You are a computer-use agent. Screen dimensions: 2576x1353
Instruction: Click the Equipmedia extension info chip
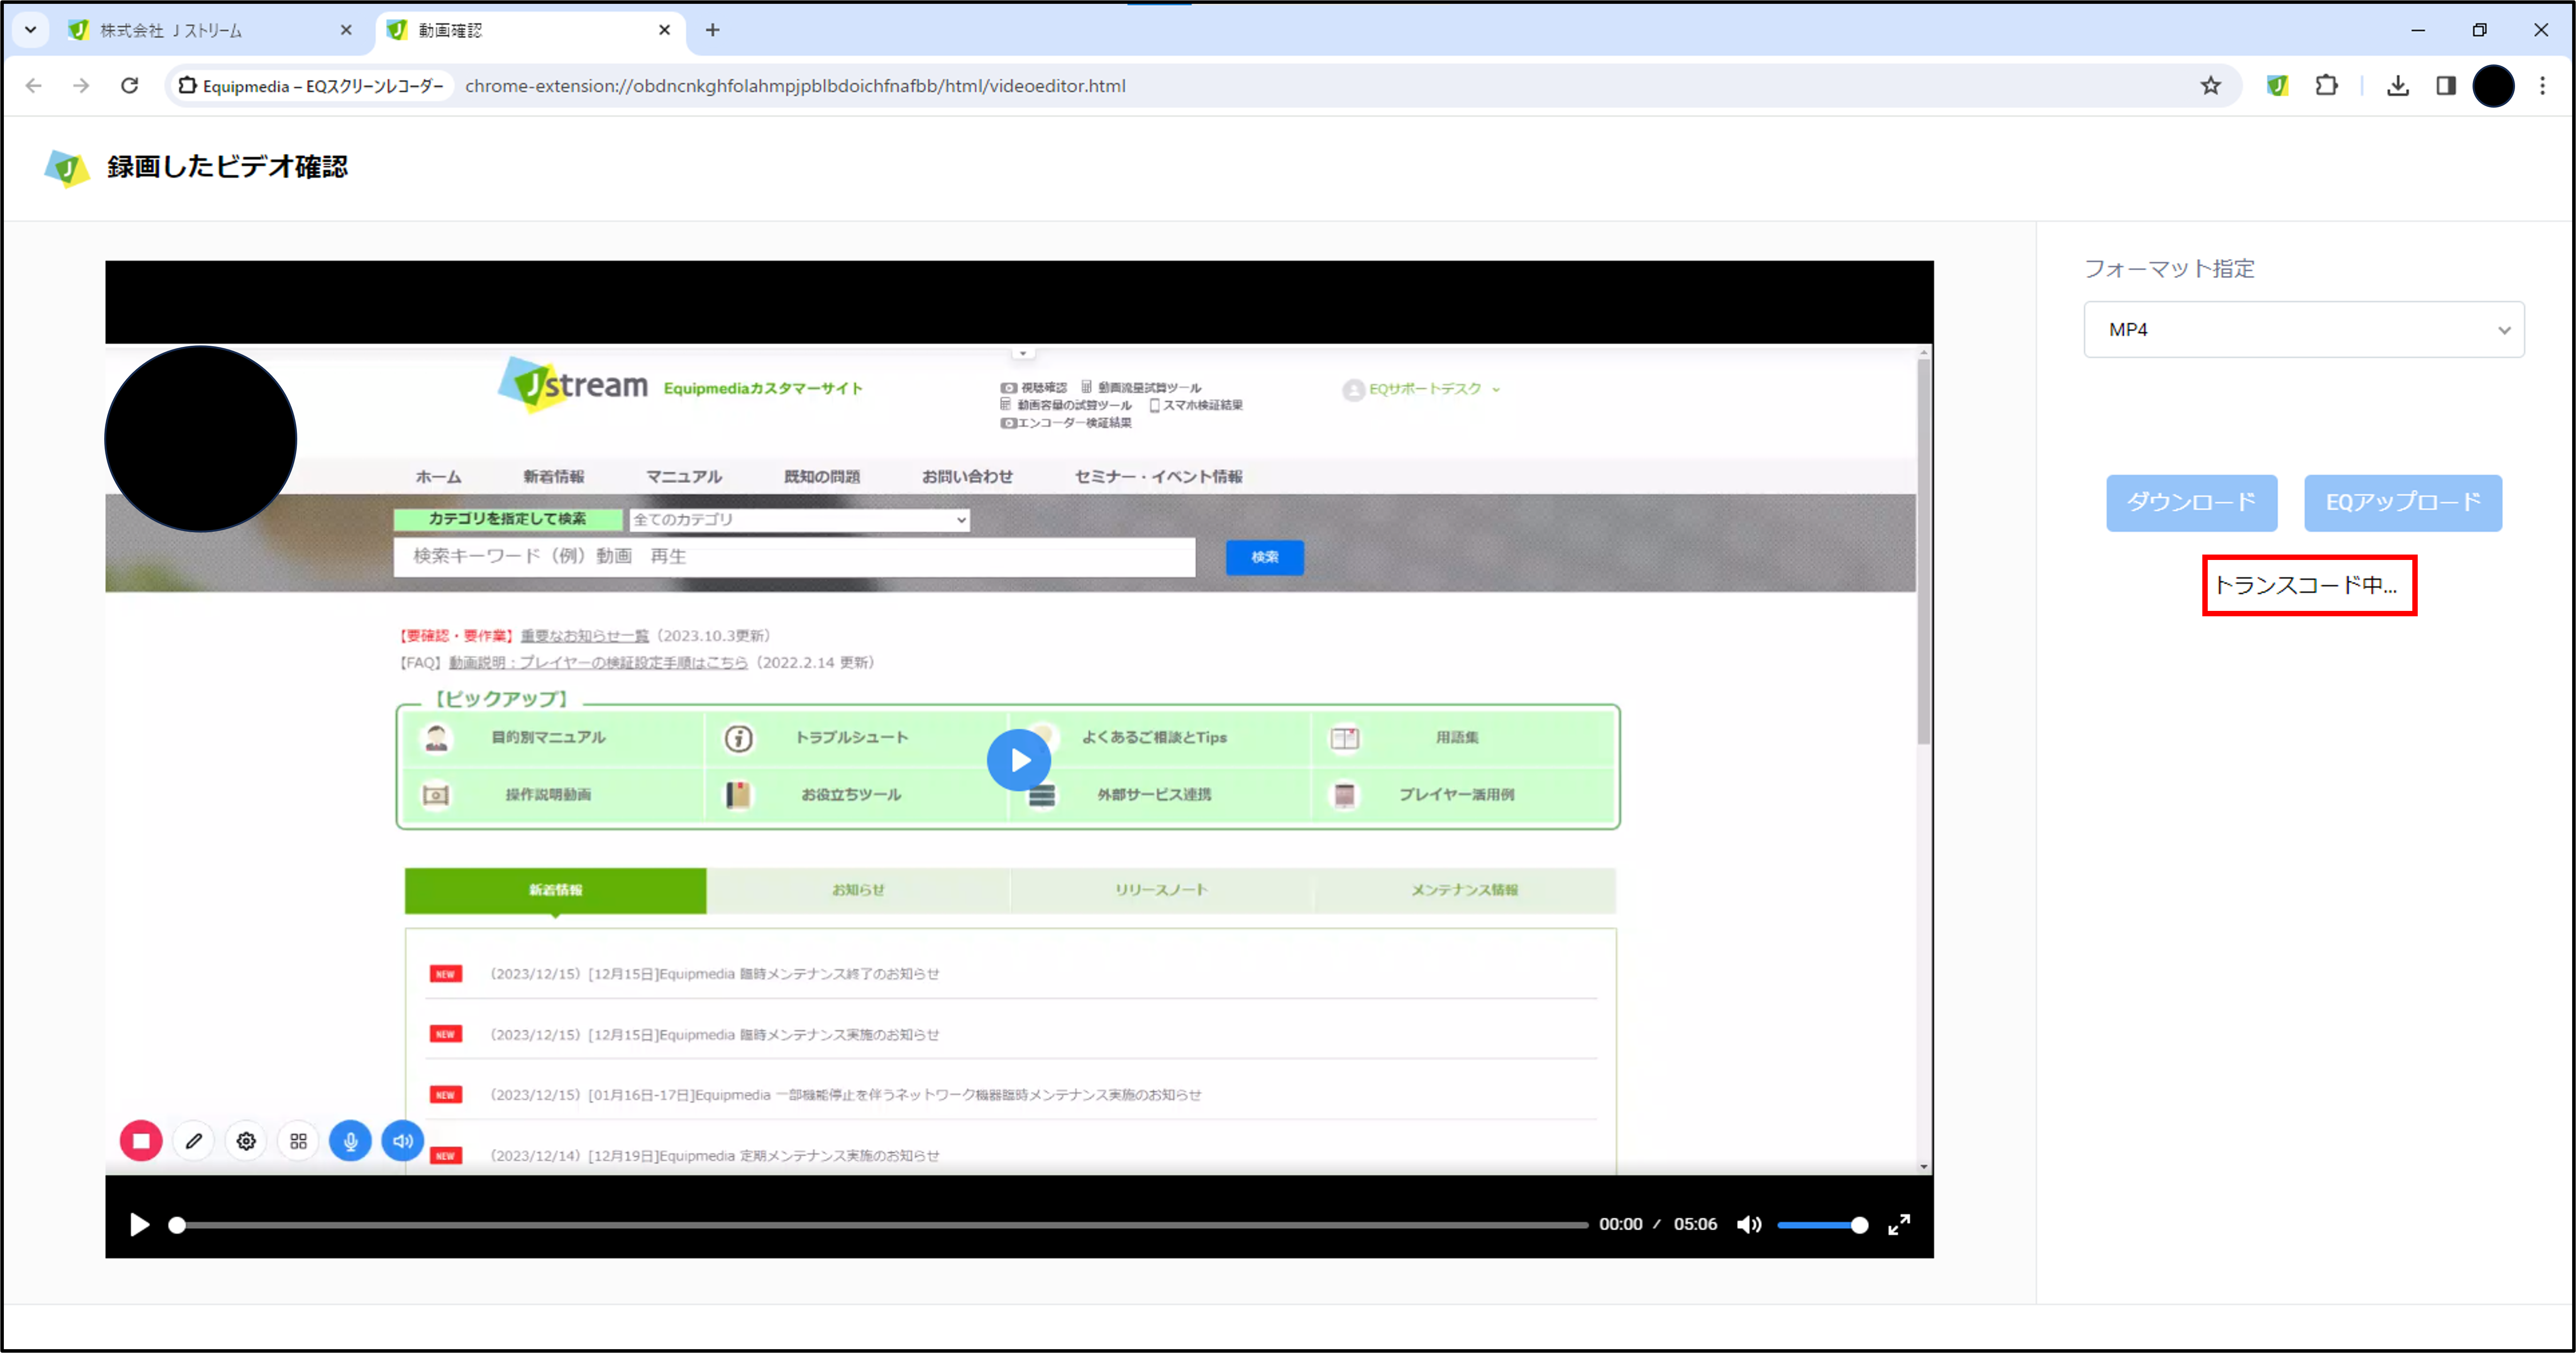[x=311, y=86]
